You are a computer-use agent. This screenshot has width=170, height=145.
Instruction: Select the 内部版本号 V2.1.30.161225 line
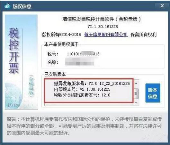pyautogui.click(x=82, y=89)
